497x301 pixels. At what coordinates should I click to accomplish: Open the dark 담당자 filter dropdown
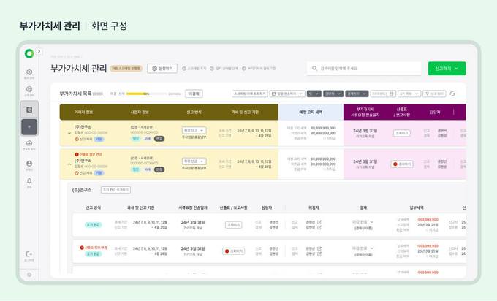(x=333, y=94)
